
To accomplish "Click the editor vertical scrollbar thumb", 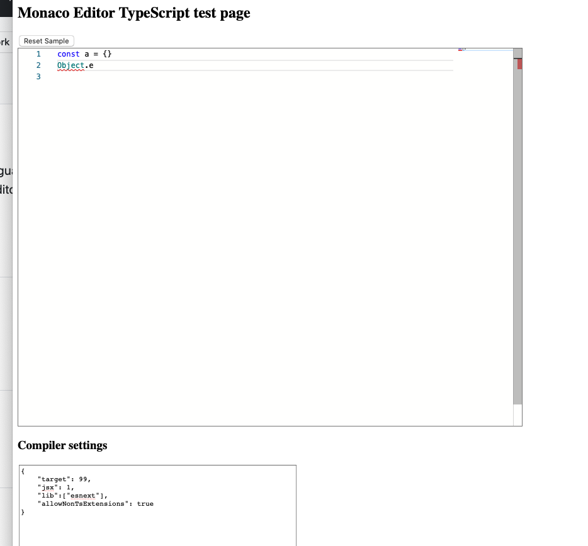I will coord(517,226).
